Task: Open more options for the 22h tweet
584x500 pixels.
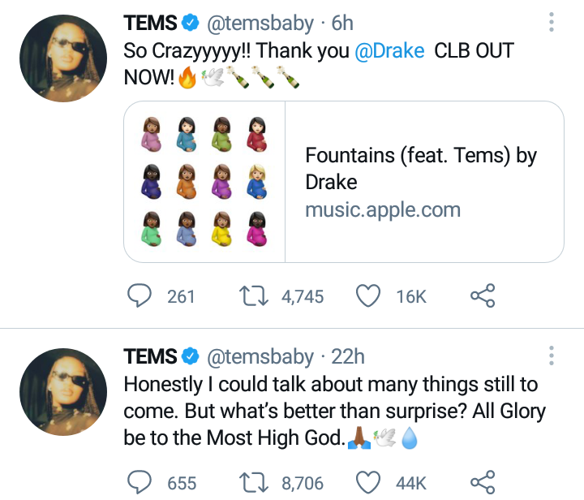Action: [552, 355]
